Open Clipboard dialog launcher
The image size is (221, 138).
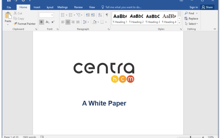coord(36,29)
